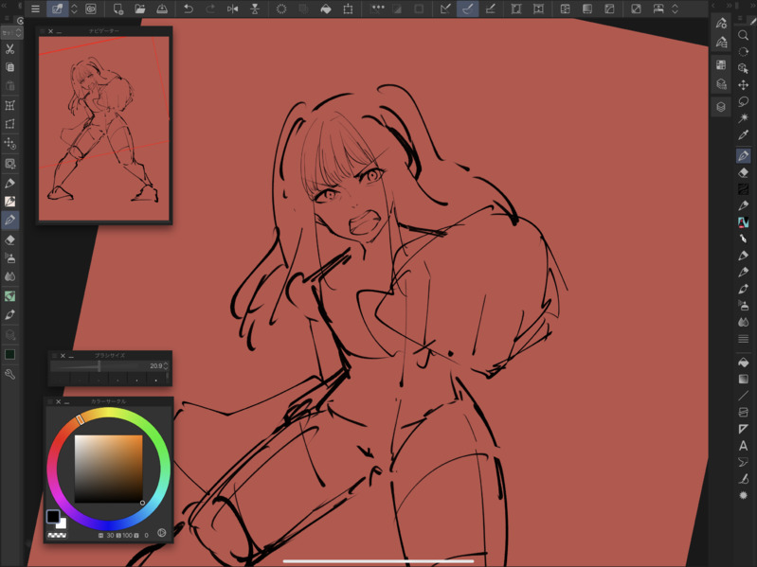Close the Navigator panel

coord(51,31)
